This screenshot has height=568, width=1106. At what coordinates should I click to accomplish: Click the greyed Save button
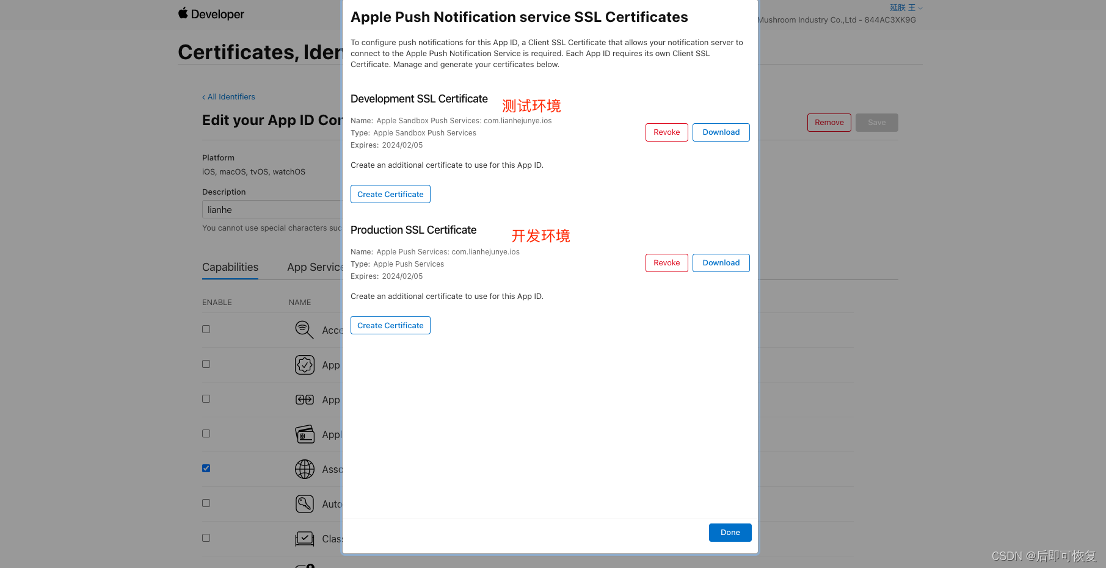pyautogui.click(x=876, y=123)
